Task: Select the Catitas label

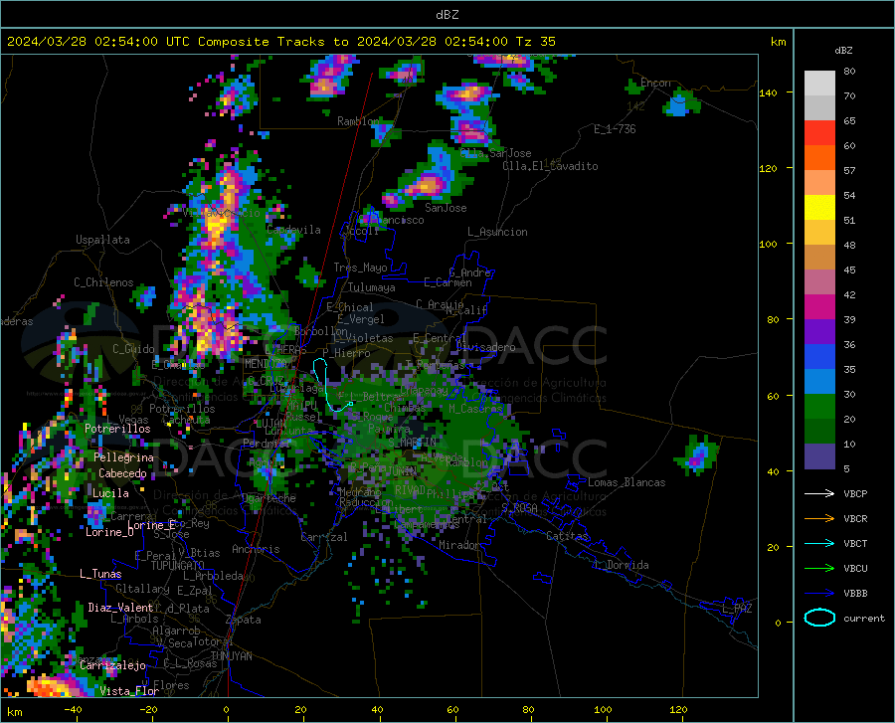Action: coord(567,536)
